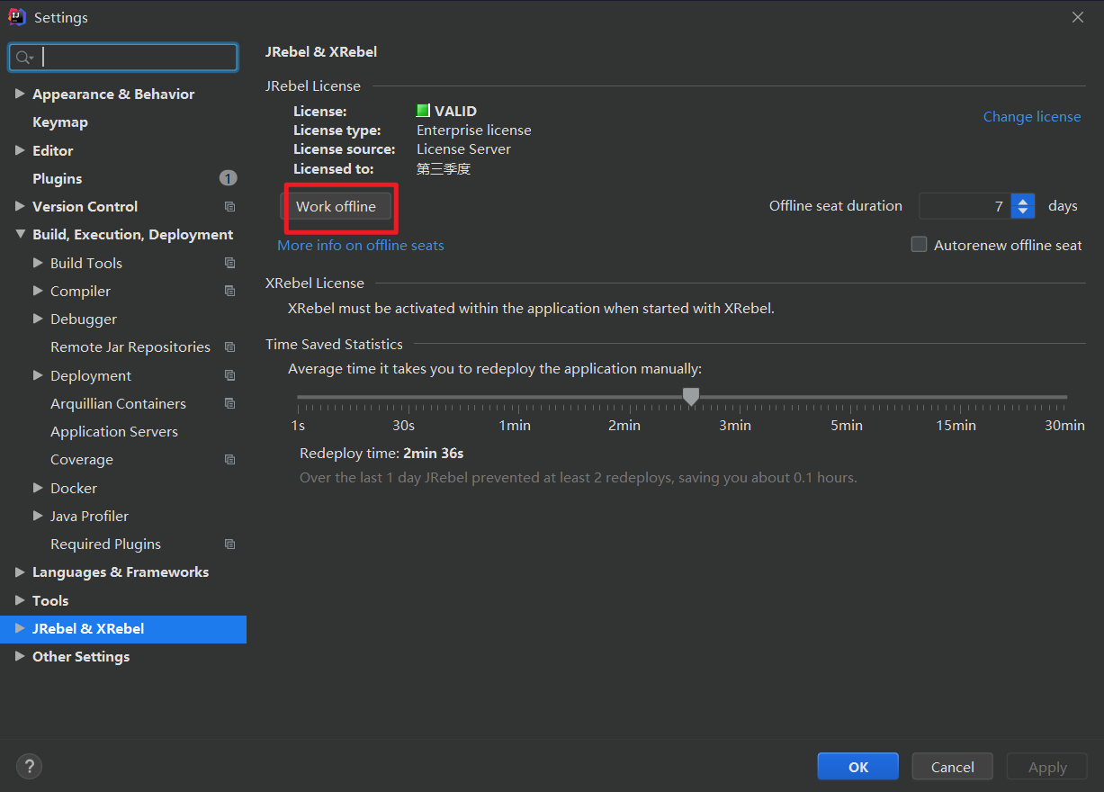Screen dimensions: 1104x792
Task: Expand the Appearance & Behavior section
Action: pos(20,94)
